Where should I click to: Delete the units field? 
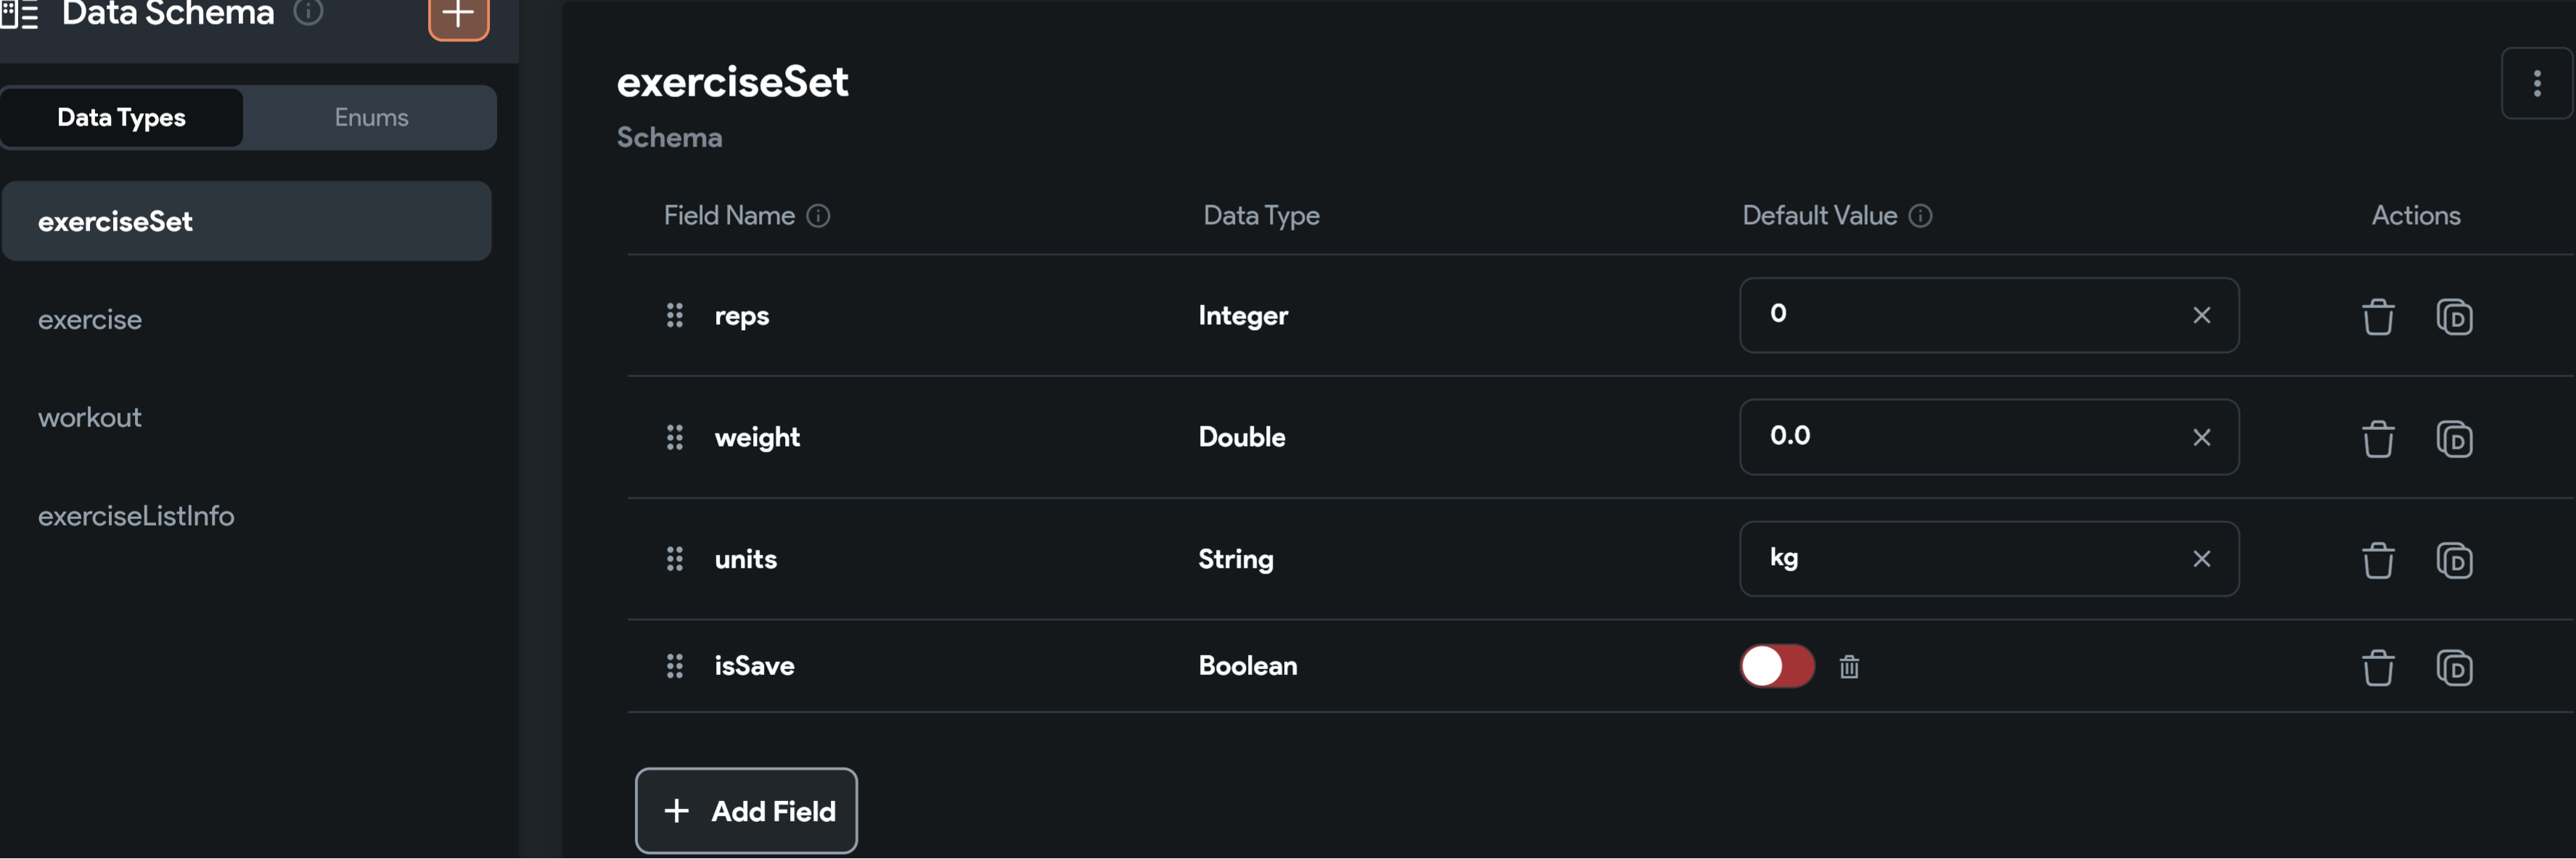pos(2377,560)
